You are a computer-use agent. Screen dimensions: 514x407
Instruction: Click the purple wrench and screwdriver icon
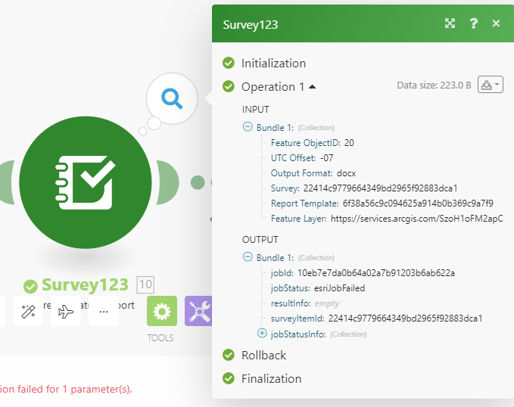pyautogui.click(x=198, y=311)
